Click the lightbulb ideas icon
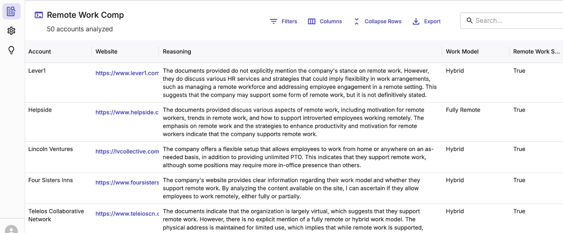563x233 pixels. click(x=11, y=50)
